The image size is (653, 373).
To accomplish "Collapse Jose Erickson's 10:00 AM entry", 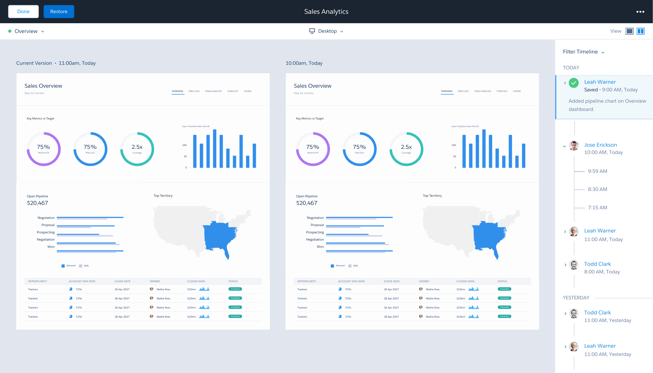I will point(565,146).
